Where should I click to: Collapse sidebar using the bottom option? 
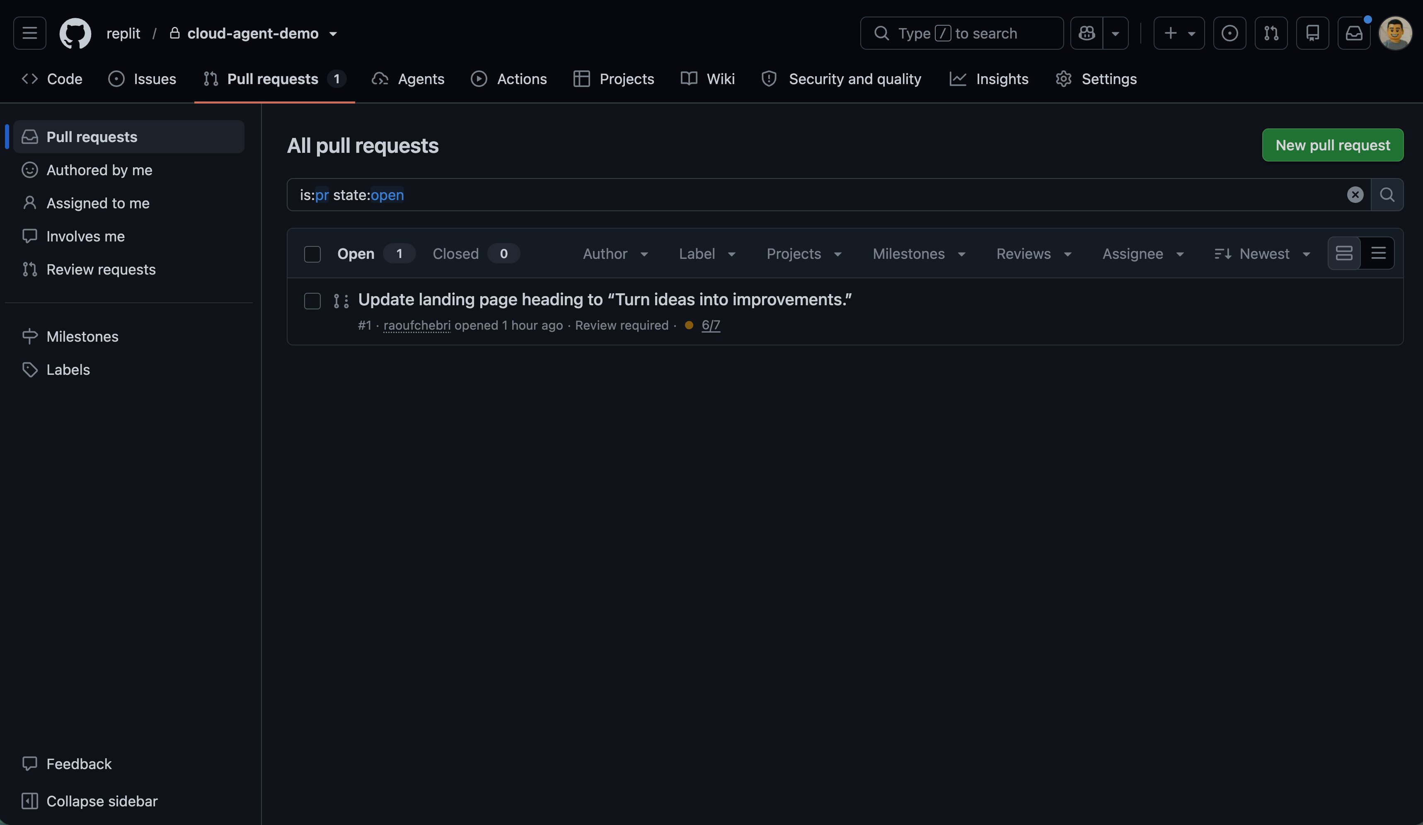pos(90,801)
